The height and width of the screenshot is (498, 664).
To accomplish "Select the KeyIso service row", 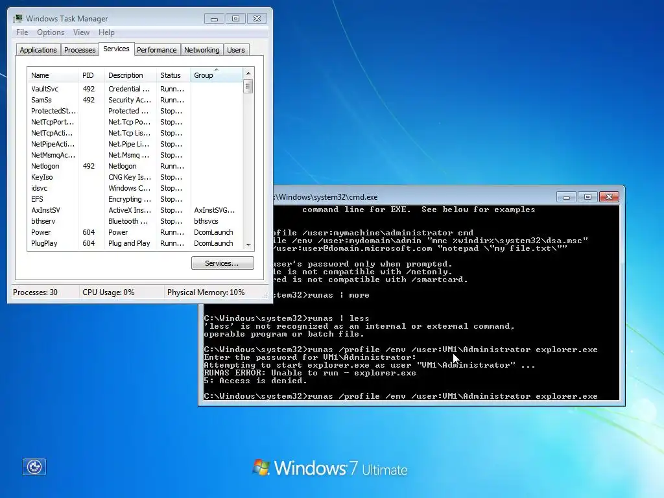I will click(135, 177).
